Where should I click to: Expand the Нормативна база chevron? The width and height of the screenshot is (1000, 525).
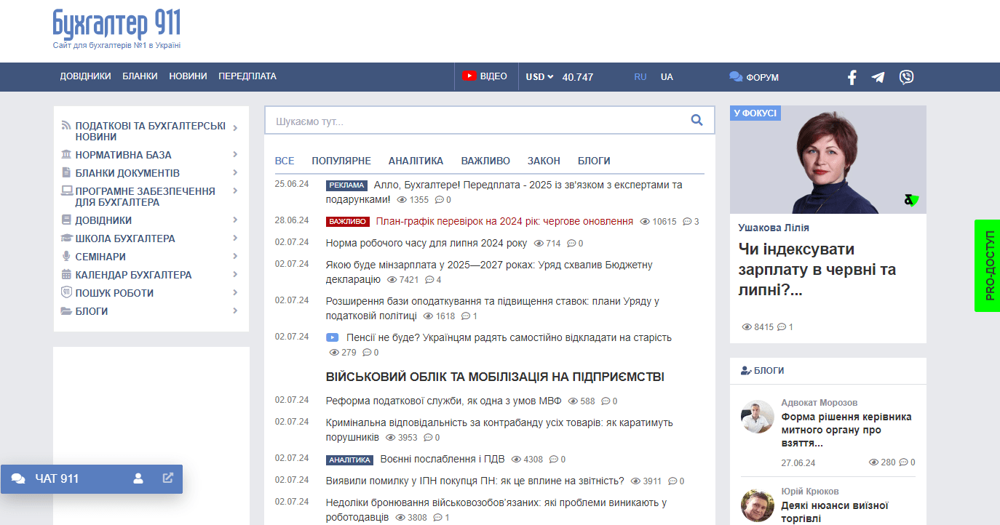click(x=235, y=154)
